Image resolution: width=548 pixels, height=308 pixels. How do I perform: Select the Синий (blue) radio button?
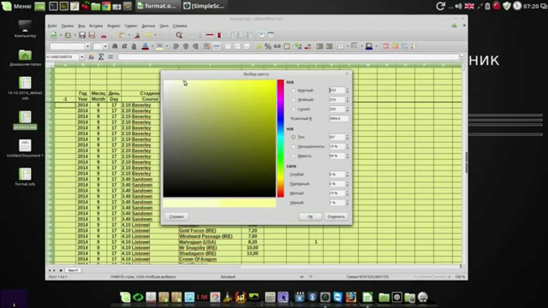click(x=293, y=109)
